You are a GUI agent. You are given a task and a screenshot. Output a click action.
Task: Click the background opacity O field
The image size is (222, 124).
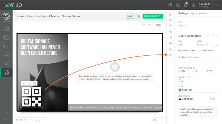[214, 99]
